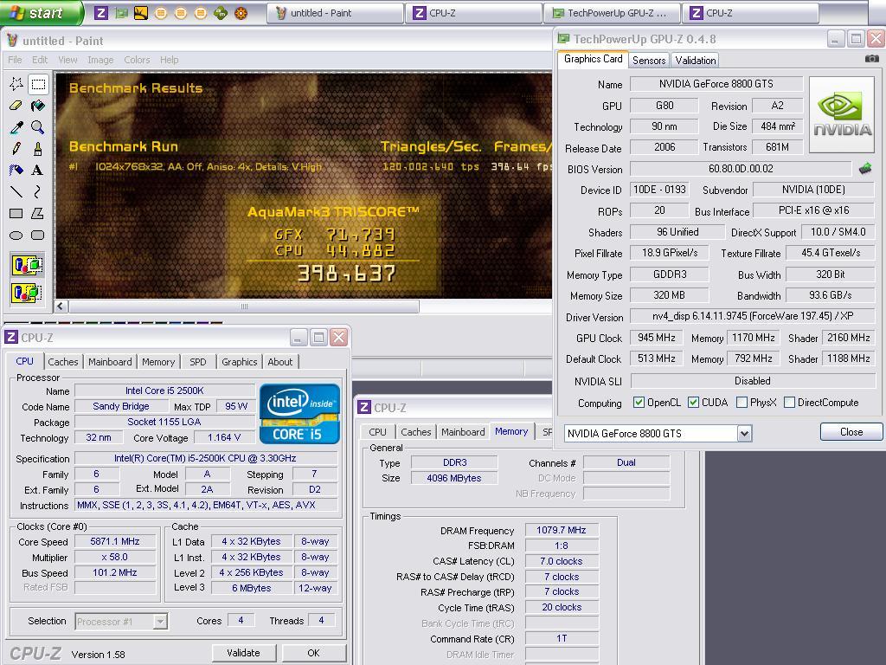Image resolution: width=886 pixels, height=665 pixels.
Task: Open SPD tab in CPU-Z front-left window
Action: (x=198, y=362)
